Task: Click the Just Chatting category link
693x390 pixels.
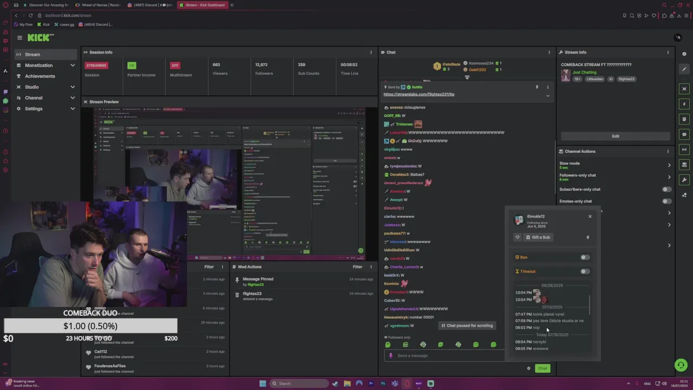Action: point(585,73)
